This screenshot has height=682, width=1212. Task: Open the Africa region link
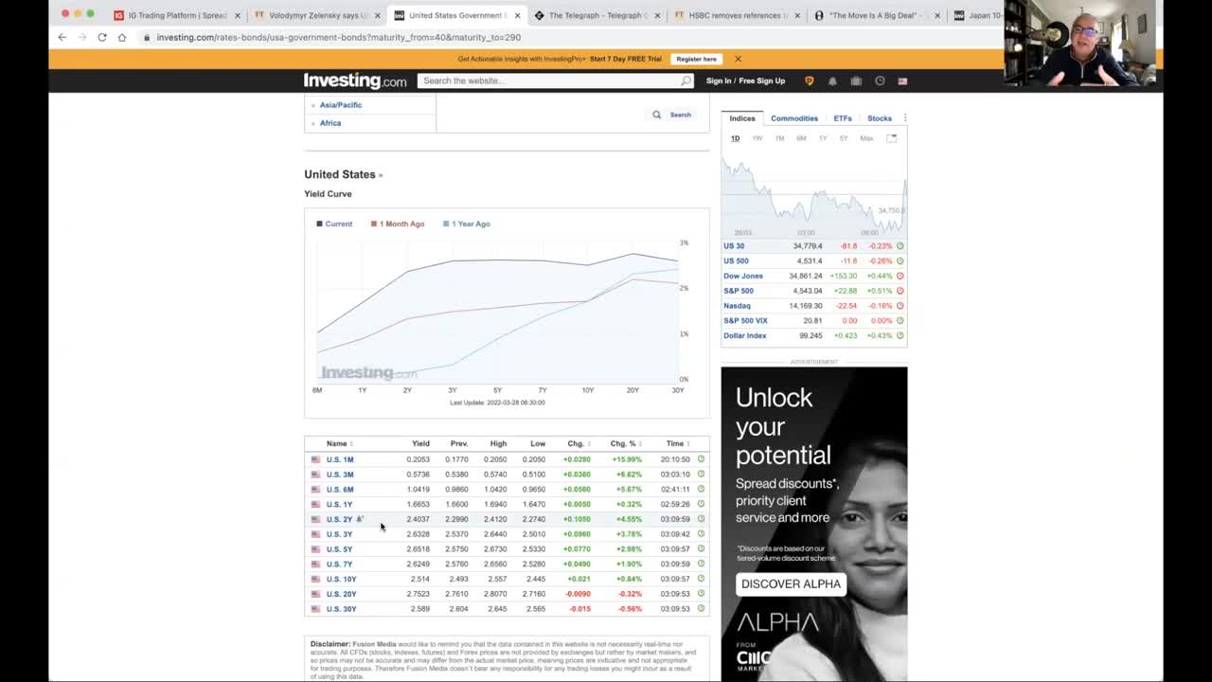330,123
